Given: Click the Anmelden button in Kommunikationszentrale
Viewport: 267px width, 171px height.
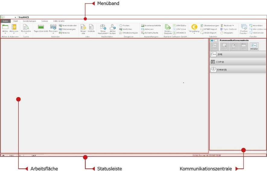Looking at the screenshot, I should 254,46.
